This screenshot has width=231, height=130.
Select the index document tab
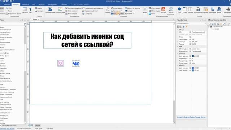tap(35, 19)
